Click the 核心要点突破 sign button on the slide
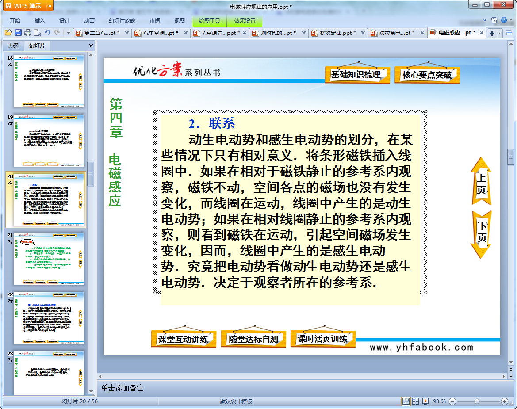 coord(427,75)
